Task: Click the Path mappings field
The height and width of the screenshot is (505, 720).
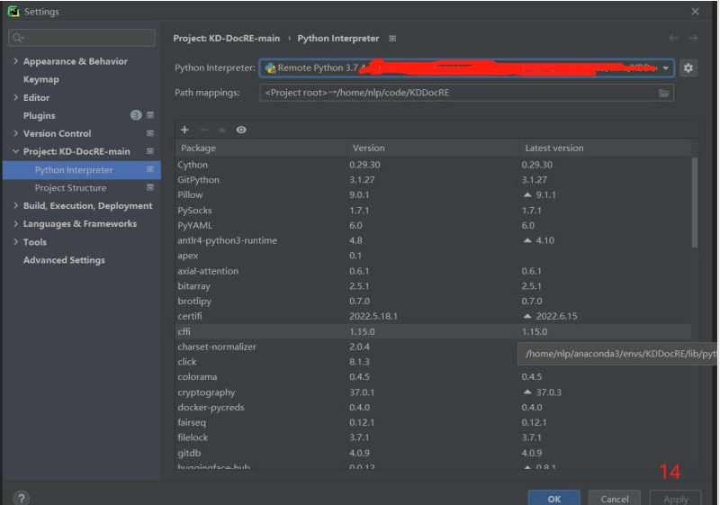Action: pyautogui.click(x=466, y=93)
